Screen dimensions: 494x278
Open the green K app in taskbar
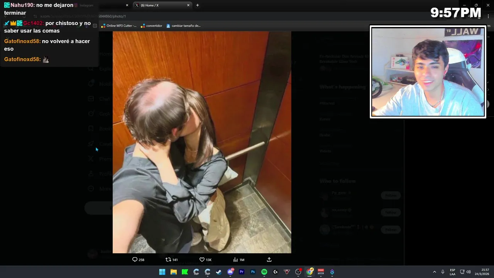tap(185, 272)
